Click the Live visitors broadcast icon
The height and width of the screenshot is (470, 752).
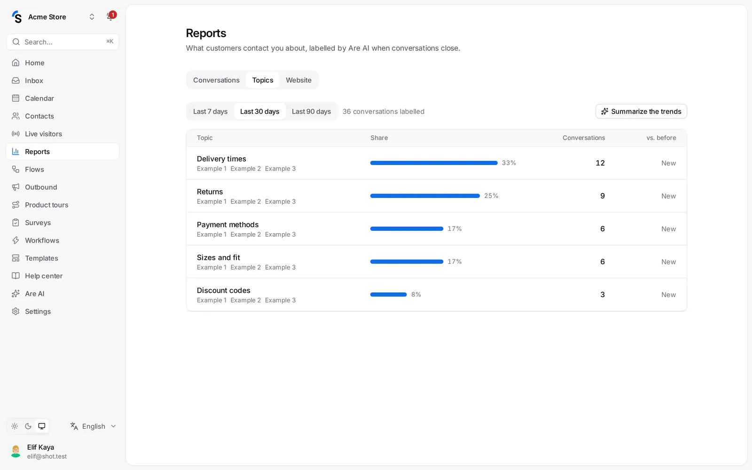(x=16, y=134)
